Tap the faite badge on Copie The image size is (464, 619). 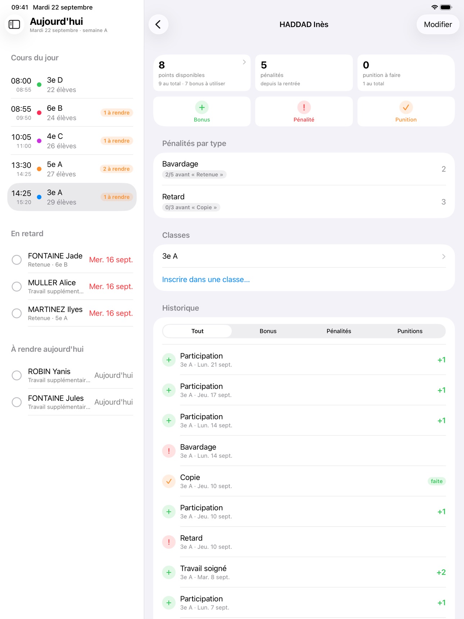(437, 481)
